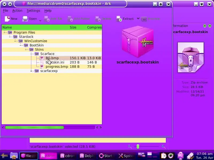
Task: Click the Open archive toolbar icon
Action: pyautogui.click(x=25, y=19)
